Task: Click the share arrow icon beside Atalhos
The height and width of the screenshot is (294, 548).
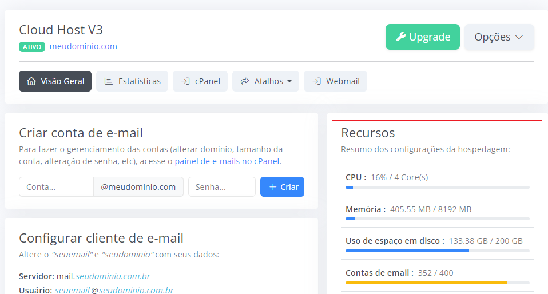Action: (245, 81)
